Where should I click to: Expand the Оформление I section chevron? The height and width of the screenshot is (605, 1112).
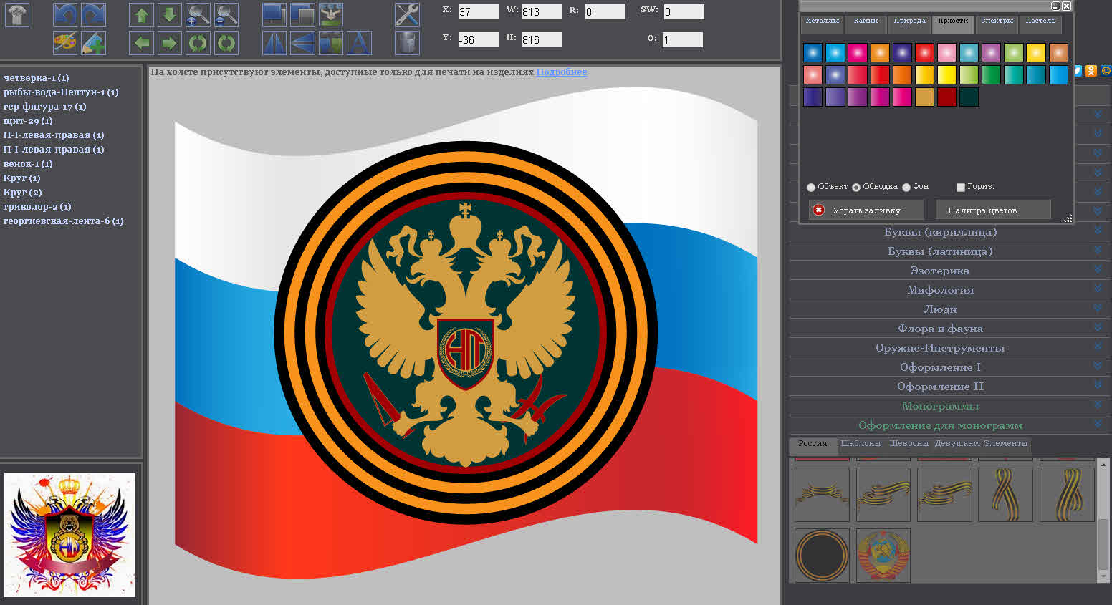(1097, 366)
